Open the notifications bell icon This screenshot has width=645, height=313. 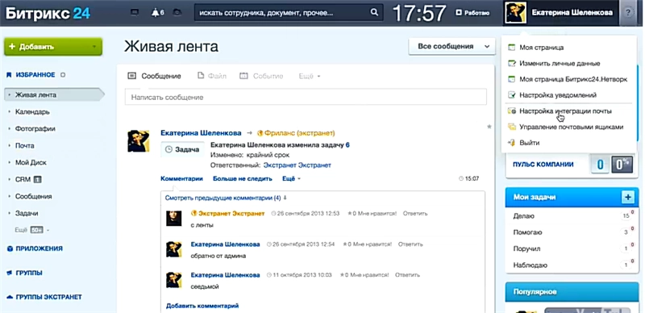click(x=155, y=13)
